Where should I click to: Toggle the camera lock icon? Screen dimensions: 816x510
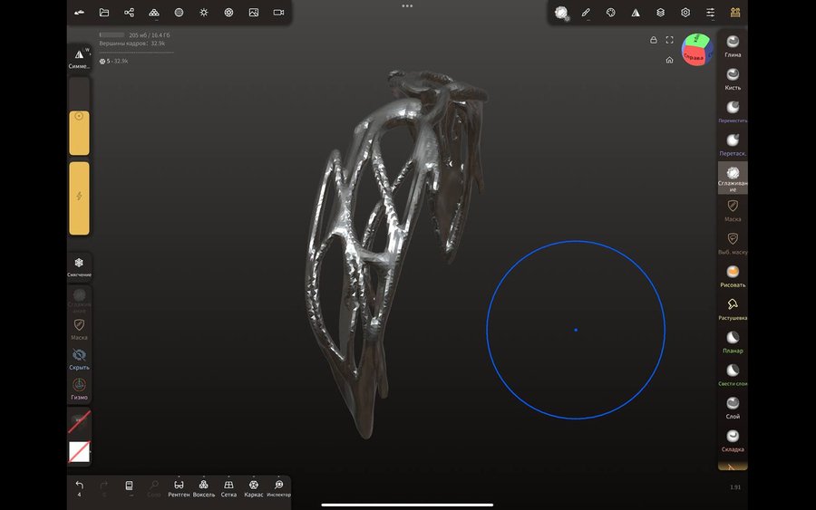[653, 40]
